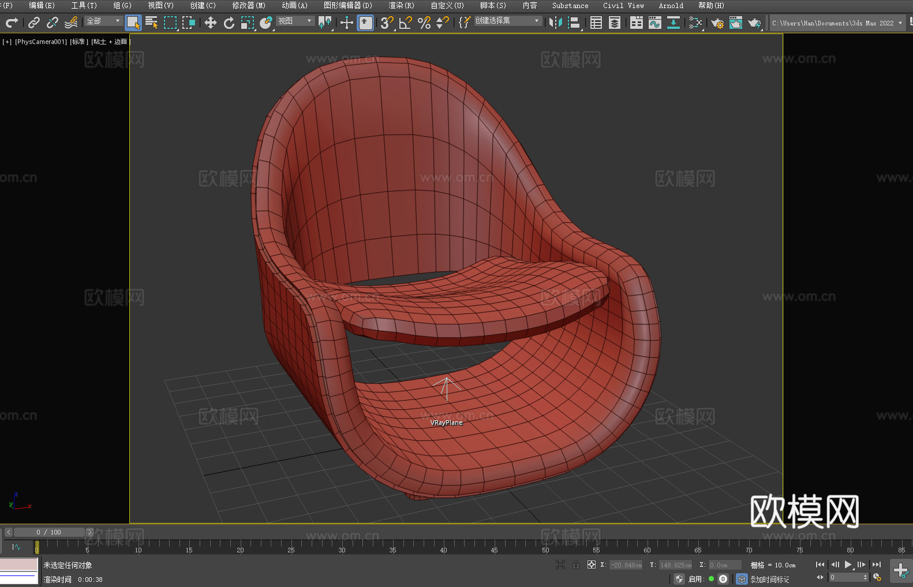Click Go to Start playback button
913x587 pixels.
[820, 564]
